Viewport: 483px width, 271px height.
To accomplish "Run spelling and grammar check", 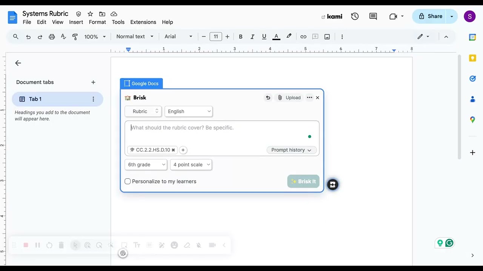I will [x=63, y=37].
